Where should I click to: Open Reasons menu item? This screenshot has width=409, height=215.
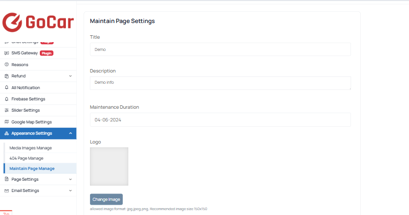38,65
